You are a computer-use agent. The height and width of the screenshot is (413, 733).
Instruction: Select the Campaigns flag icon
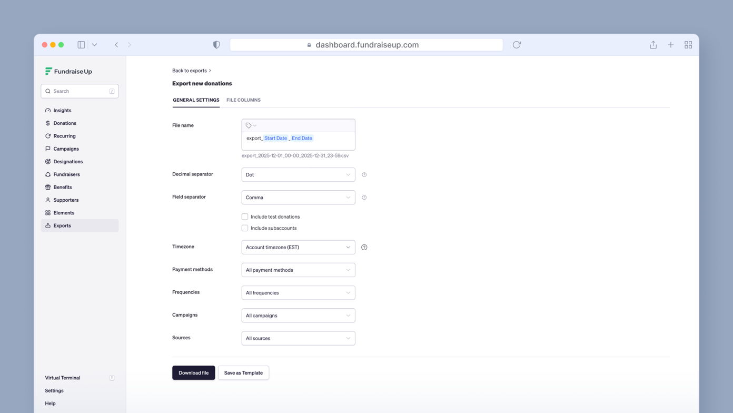[48, 149]
